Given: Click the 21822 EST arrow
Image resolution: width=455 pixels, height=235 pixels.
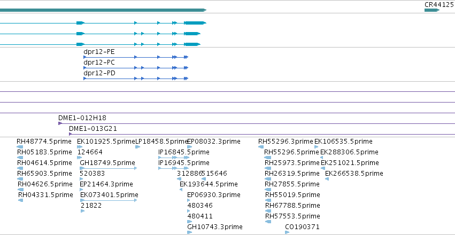Looking at the screenshot, I should tap(83, 211).
